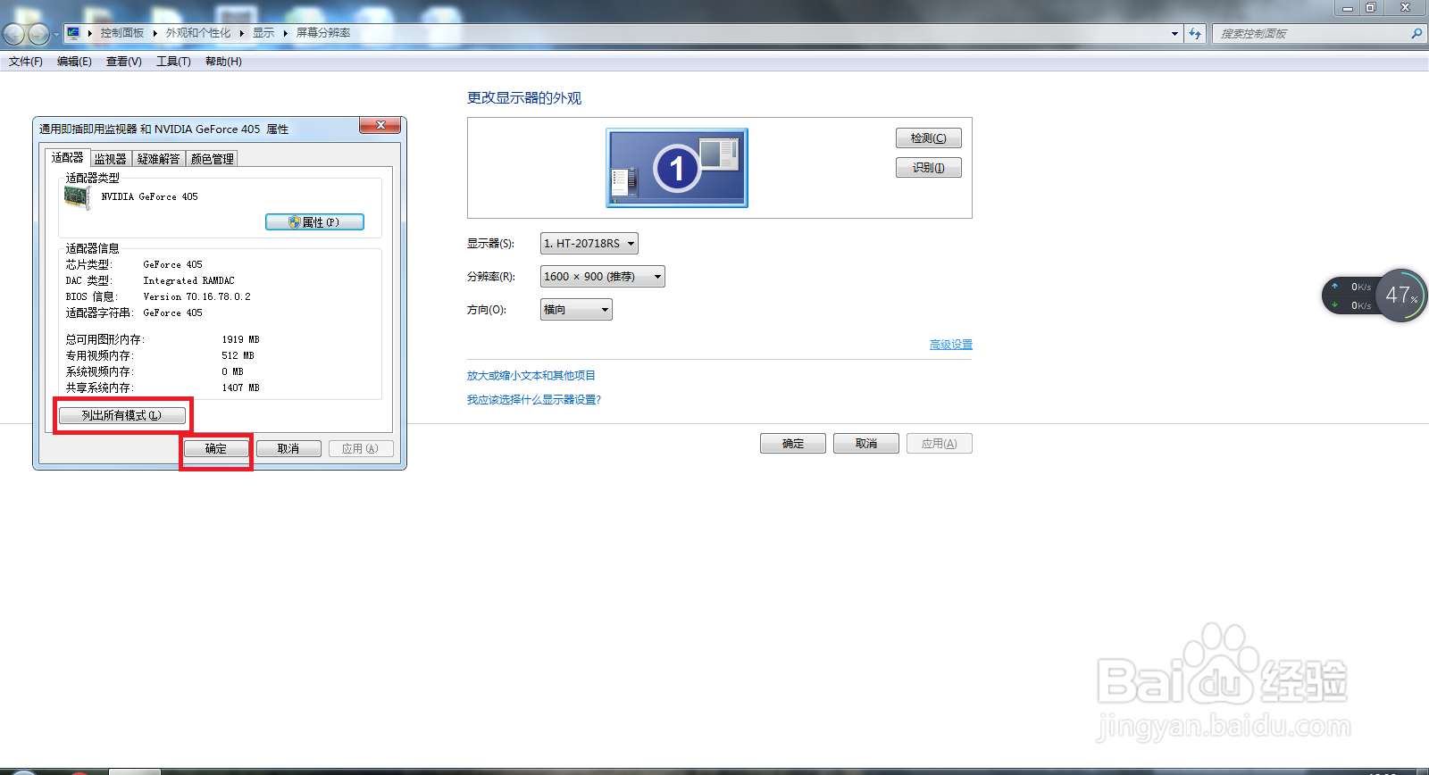Click 确定 in the adapter properties dialog
Viewport: 1429px width, 775px height.
click(x=216, y=448)
